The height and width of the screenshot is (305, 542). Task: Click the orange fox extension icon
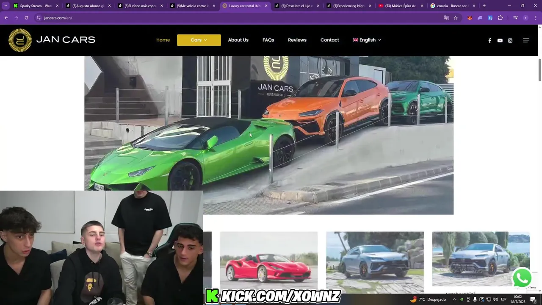(x=470, y=18)
